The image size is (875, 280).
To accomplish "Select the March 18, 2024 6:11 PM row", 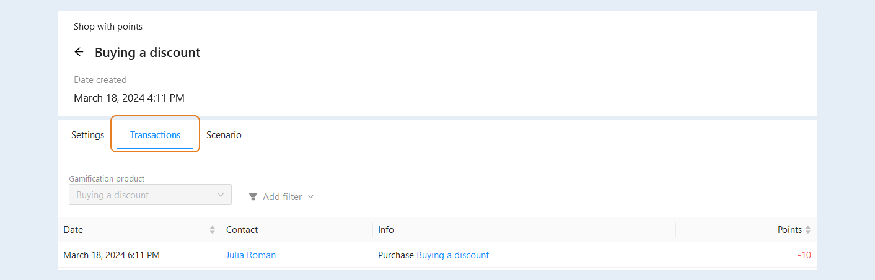I will coord(437,255).
